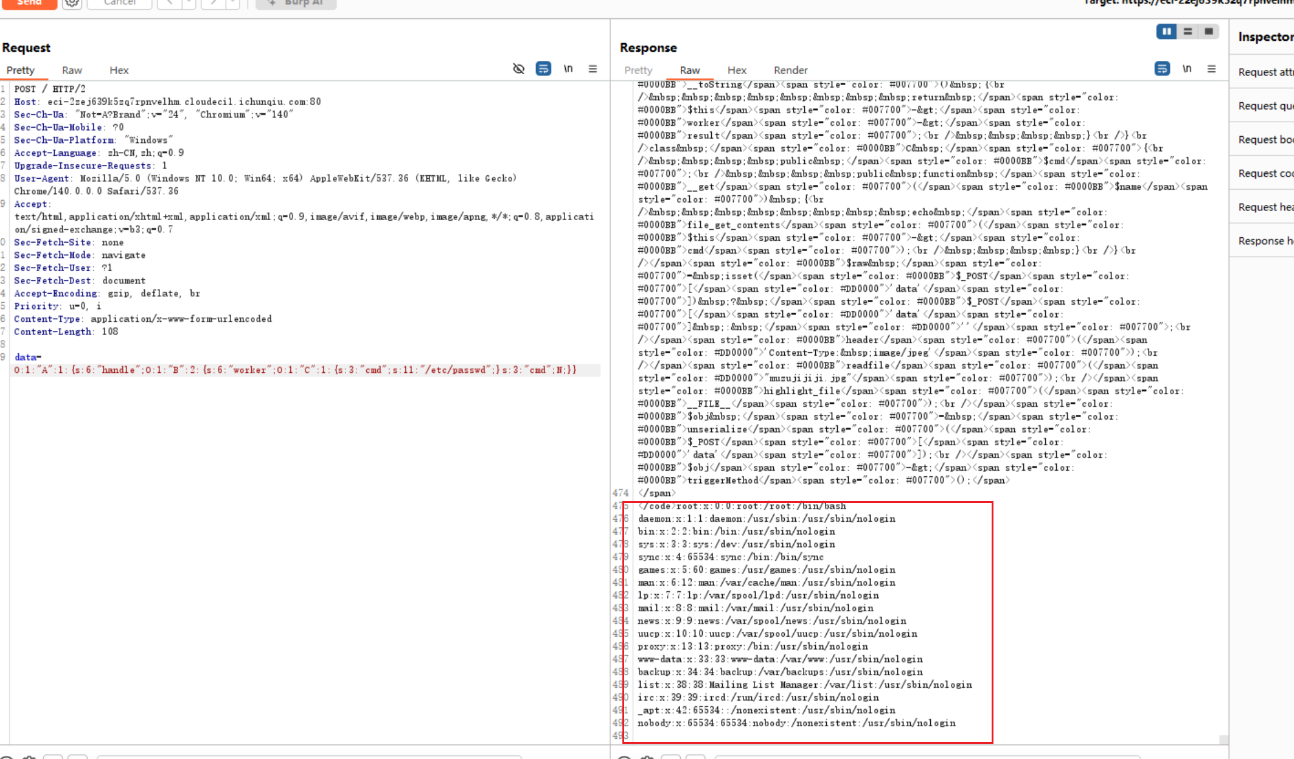Show non-printable characters in Response panel
This screenshot has height=759, width=1294.
(1187, 69)
